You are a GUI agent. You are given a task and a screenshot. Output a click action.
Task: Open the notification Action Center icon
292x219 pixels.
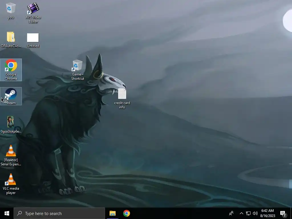(283, 213)
